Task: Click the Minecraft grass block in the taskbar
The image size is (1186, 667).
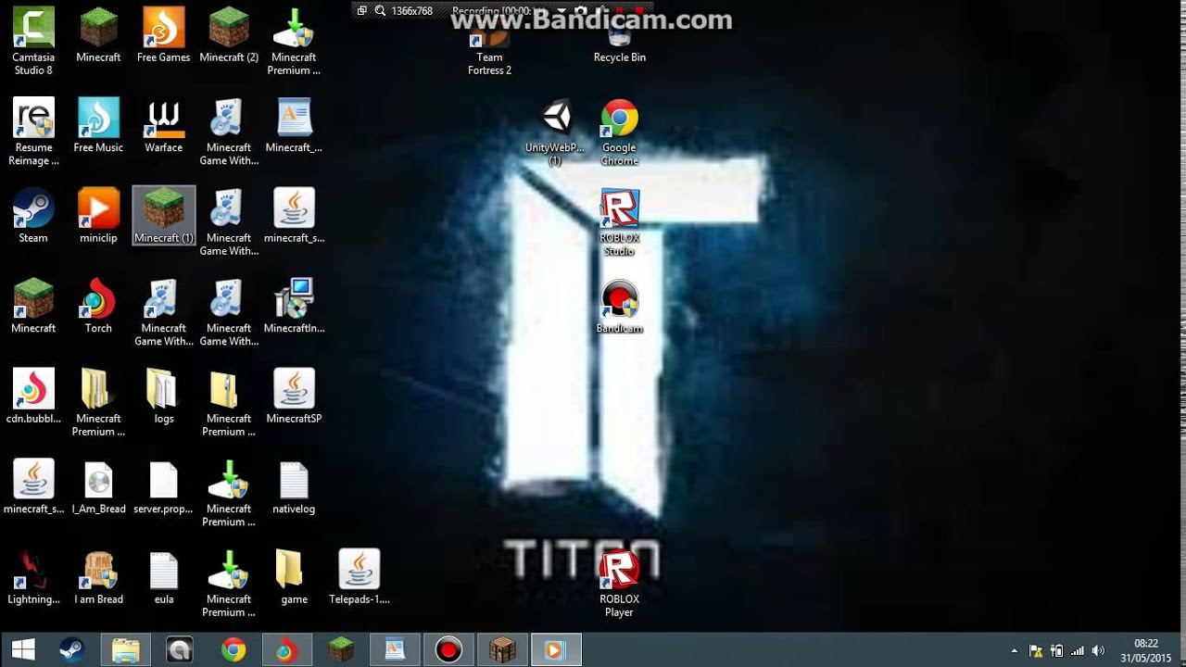Action: (342, 650)
